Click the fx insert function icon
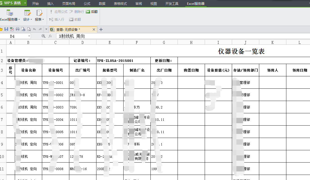This screenshot has width=310, height=180. tap(50, 36)
